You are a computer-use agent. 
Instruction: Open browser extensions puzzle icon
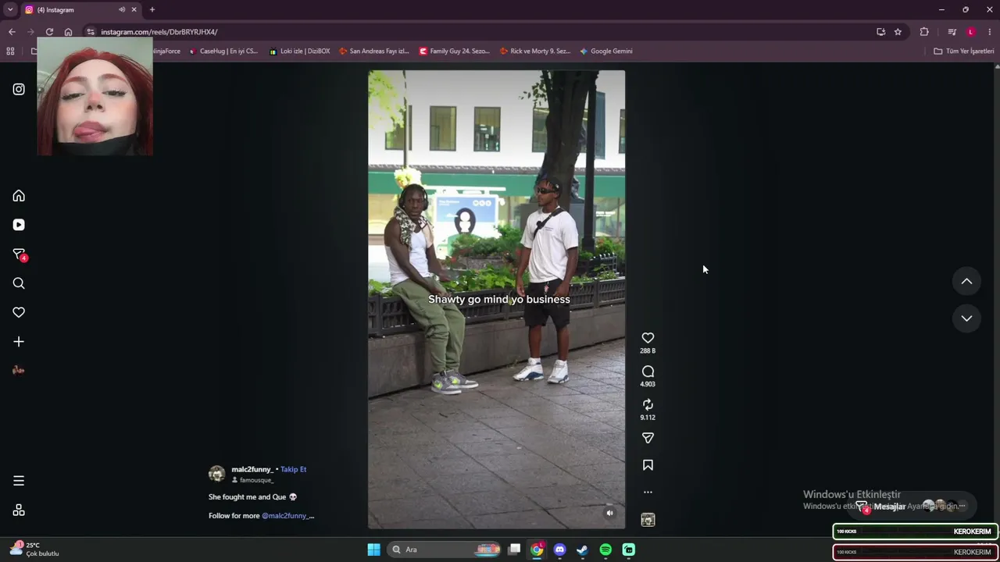(924, 32)
